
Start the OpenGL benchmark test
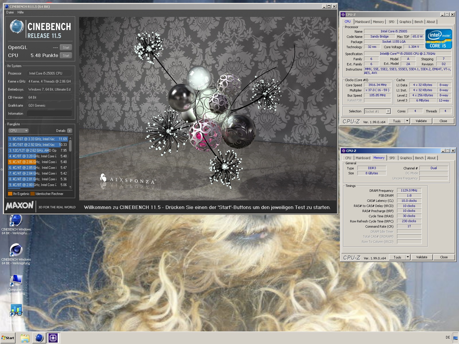tap(66, 48)
